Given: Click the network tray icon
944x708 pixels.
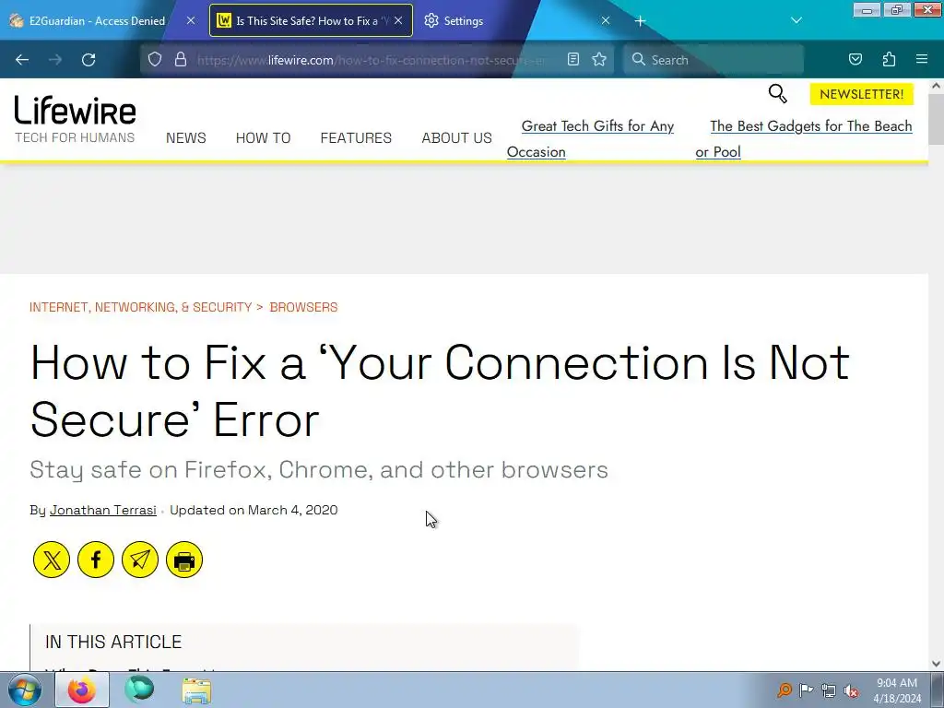Looking at the screenshot, I should 829,690.
